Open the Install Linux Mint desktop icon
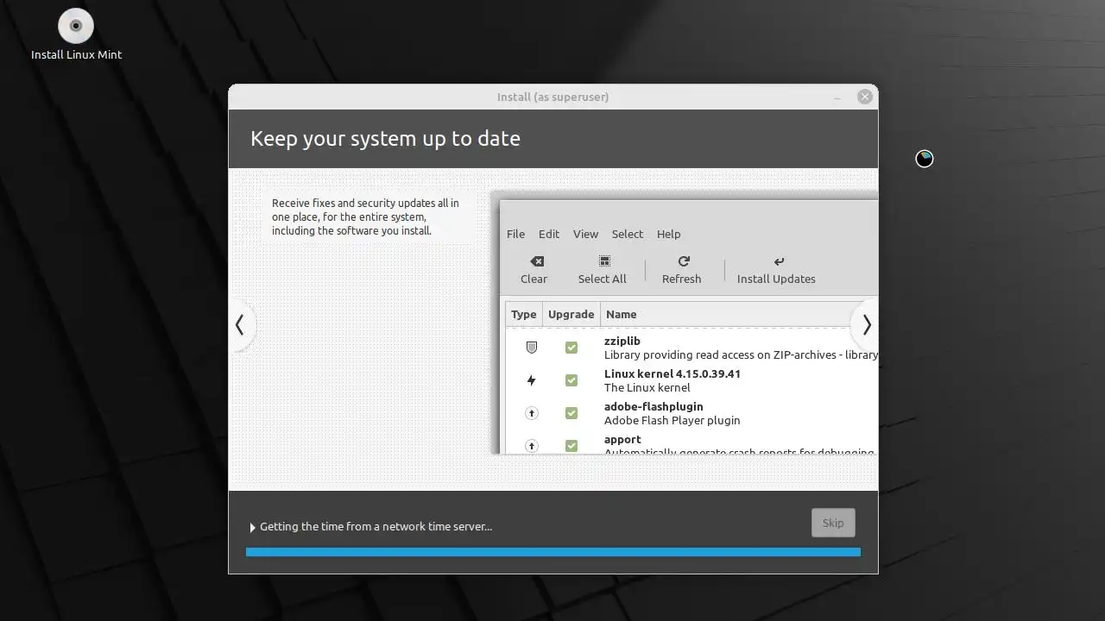The image size is (1105, 621). point(76,34)
